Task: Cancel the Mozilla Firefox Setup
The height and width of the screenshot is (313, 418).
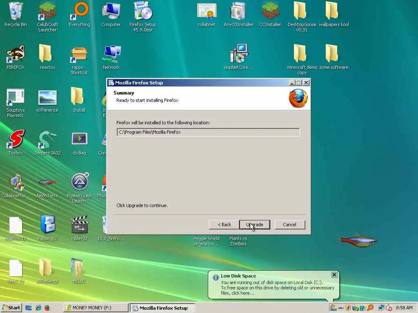Action: pyautogui.click(x=289, y=225)
